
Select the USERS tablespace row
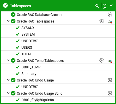pos(58,47)
